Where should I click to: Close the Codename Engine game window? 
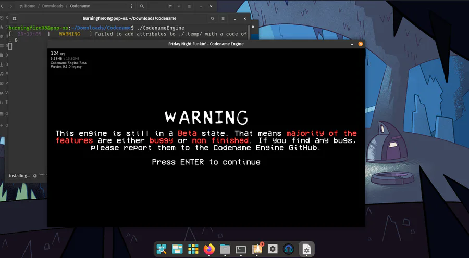coord(361,44)
